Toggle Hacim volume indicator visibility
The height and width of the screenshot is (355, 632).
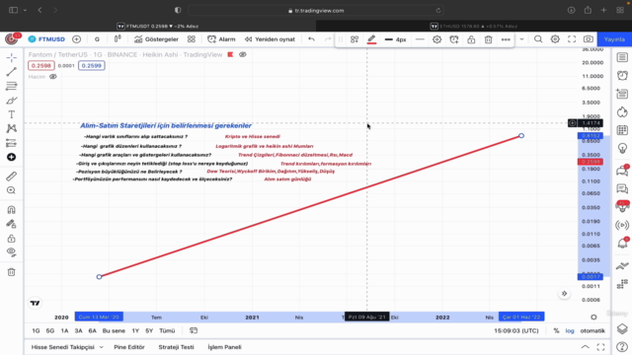coord(52,77)
